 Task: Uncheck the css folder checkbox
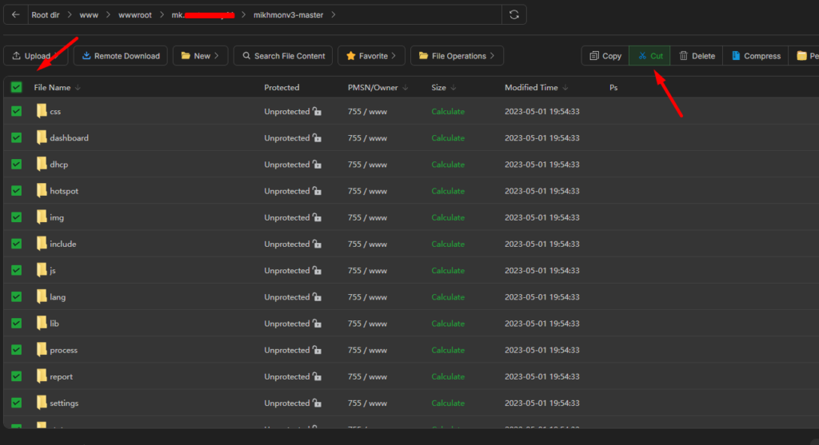[x=16, y=111]
